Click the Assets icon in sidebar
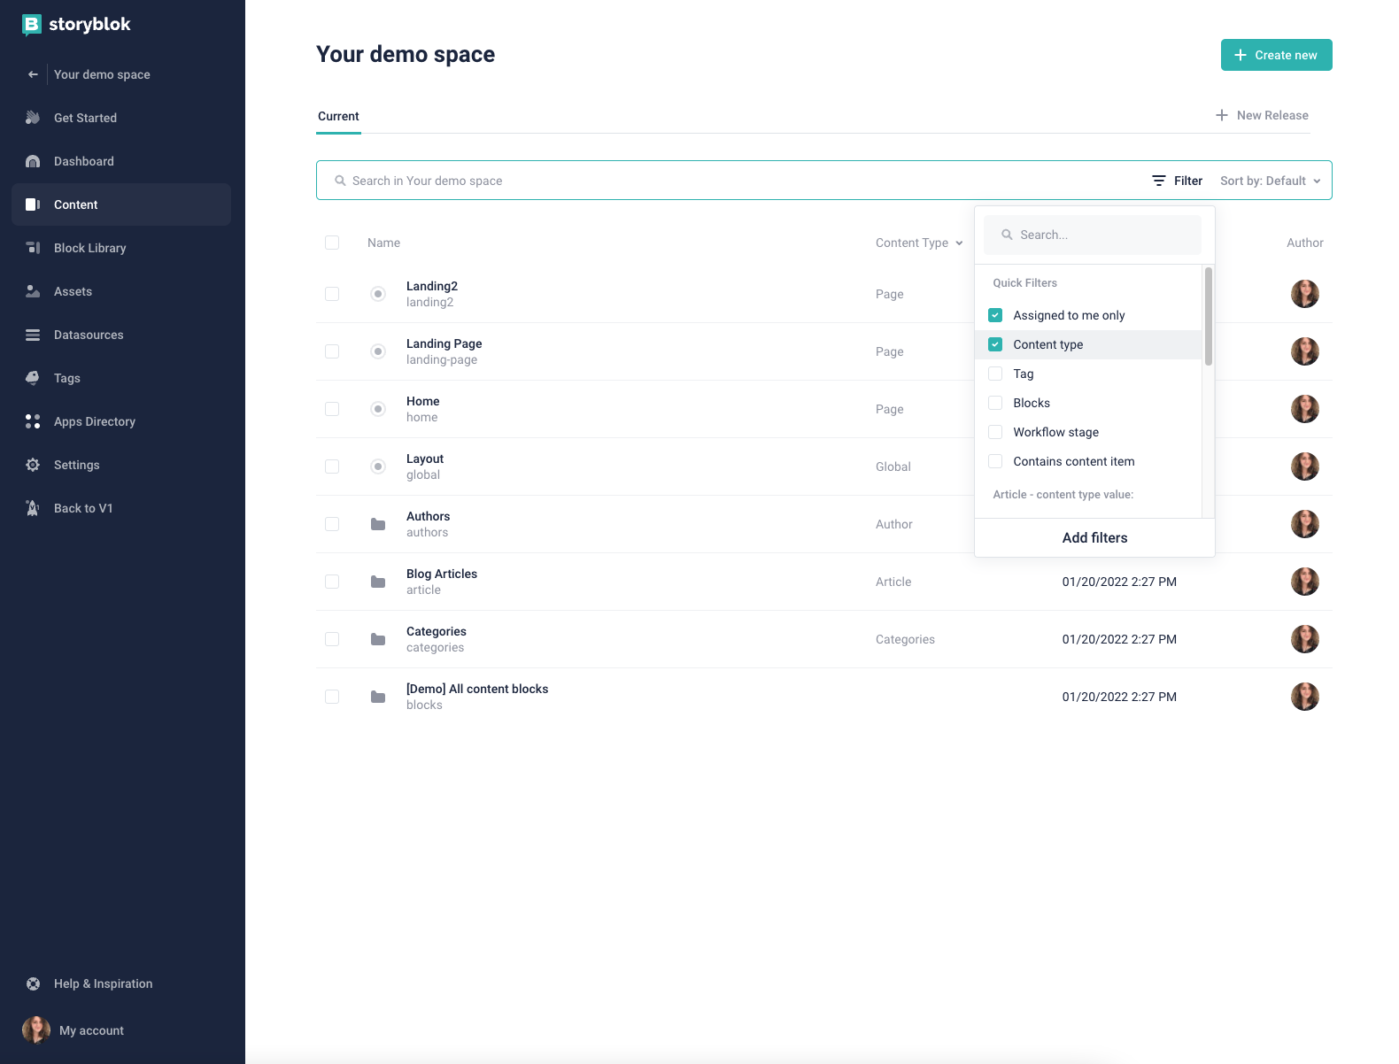Viewport: 1399px width, 1064px height. [x=33, y=291]
